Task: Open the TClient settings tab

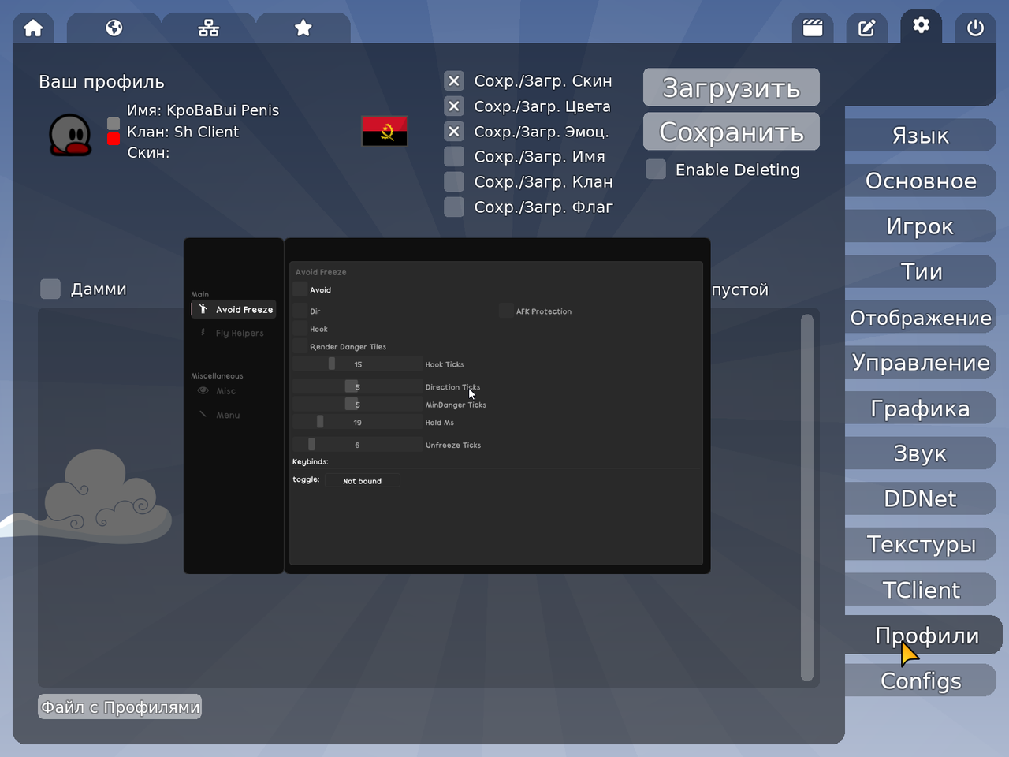Action: (x=921, y=589)
